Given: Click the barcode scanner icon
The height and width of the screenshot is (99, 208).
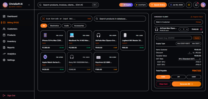Looking at the screenshot, I should pyautogui.click(x=43, y=19).
